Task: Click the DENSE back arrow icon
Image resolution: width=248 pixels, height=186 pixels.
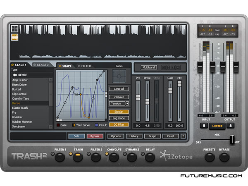Action: click(15, 75)
